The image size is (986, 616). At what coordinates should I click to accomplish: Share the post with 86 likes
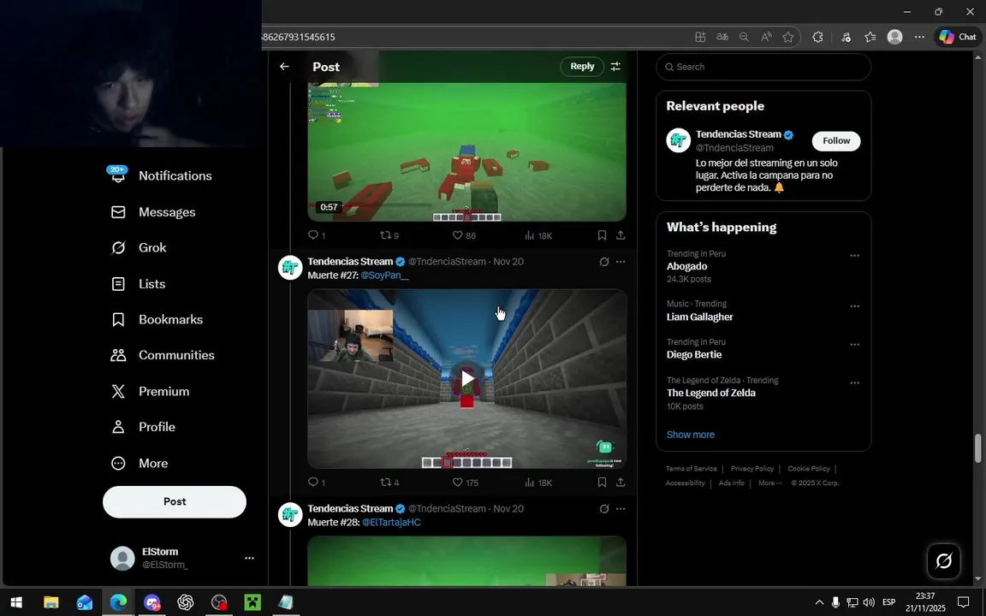(620, 235)
